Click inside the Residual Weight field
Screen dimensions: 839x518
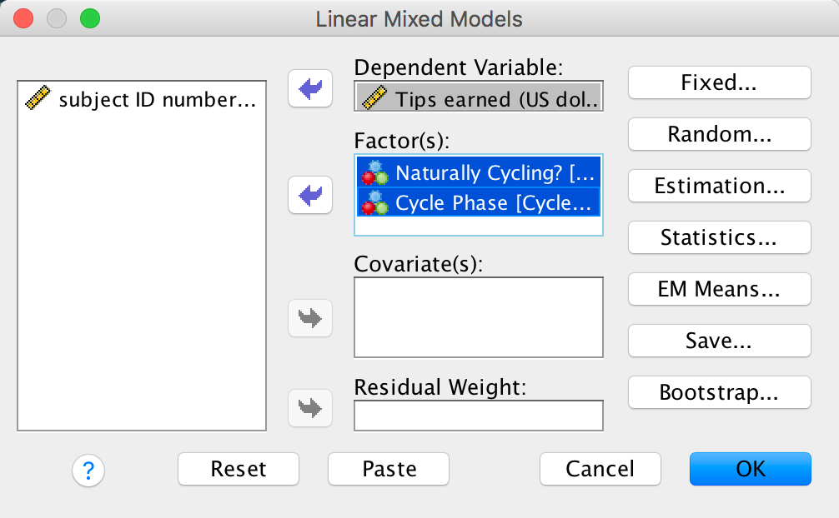478,416
